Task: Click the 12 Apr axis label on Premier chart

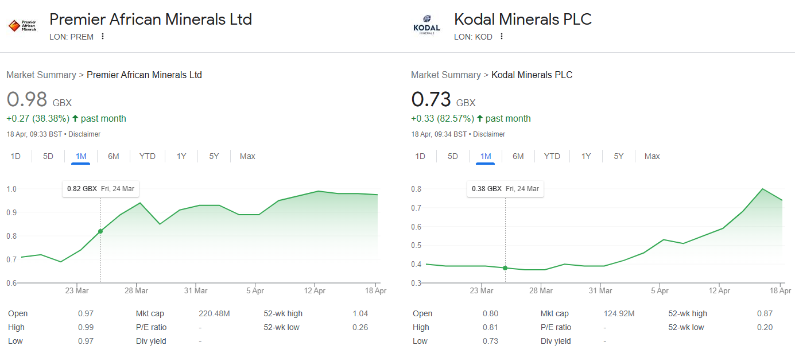Action: click(315, 290)
